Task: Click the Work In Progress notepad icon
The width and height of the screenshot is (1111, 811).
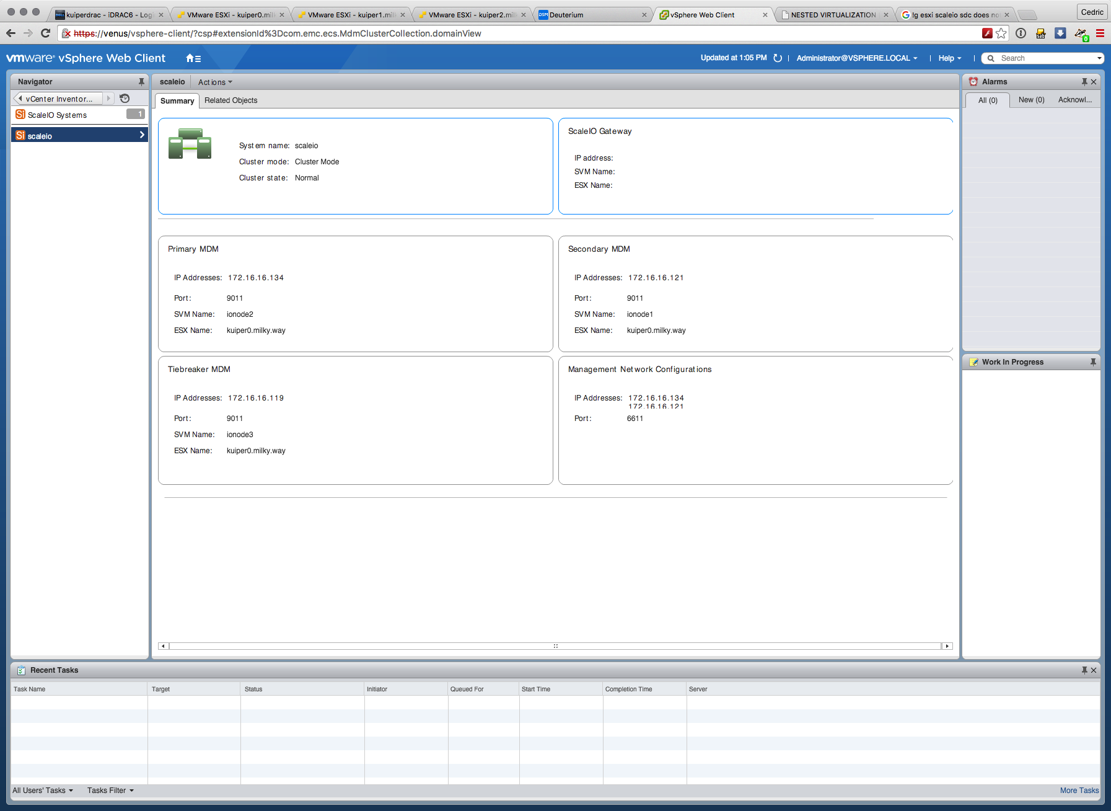Action: [x=973, y=362]
